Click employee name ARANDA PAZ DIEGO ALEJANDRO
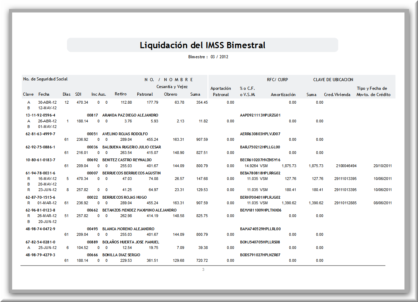The image size is (418, 302). [x=130, y=115]
